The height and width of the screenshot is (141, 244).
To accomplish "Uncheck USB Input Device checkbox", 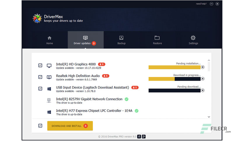I will pyautogui.click(x=40, y=89).
